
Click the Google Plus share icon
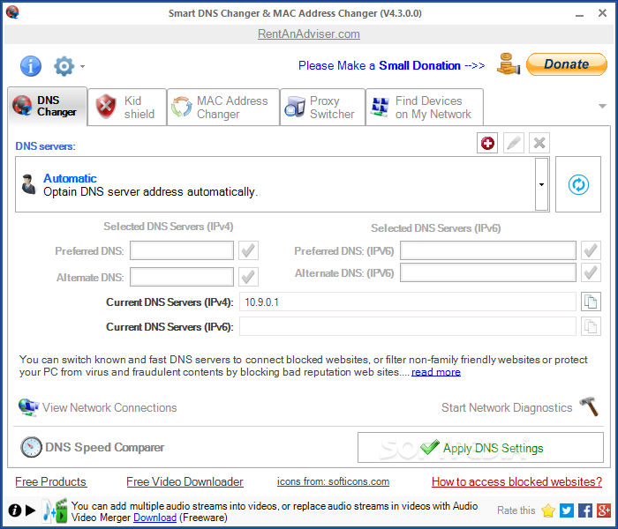(604, 510)
